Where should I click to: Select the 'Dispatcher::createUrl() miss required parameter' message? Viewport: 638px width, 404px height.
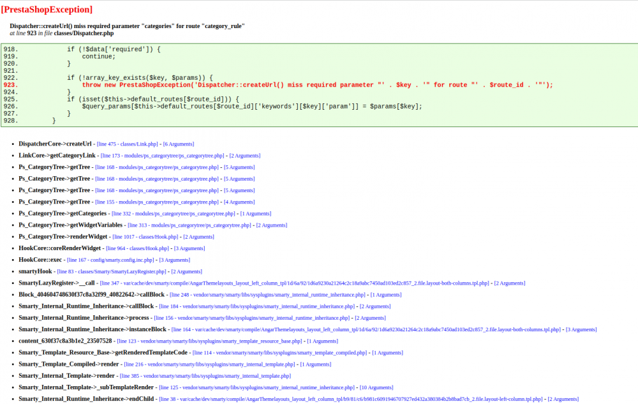pyautogui.click(x=128, y=26)
